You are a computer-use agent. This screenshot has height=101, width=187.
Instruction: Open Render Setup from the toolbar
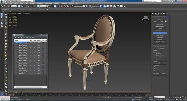coord(118,6)
